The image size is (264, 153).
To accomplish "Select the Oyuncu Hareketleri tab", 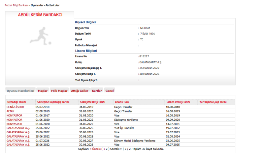I will (x=20, y=91).
